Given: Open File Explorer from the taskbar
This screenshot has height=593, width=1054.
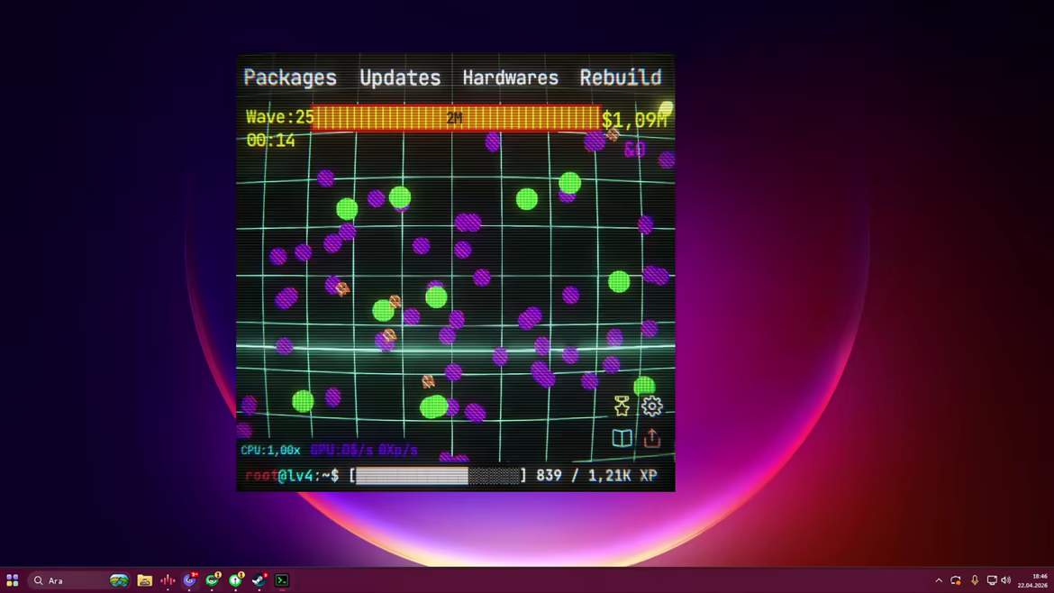Looking at the screenshot, I should [x=144, y=580].
